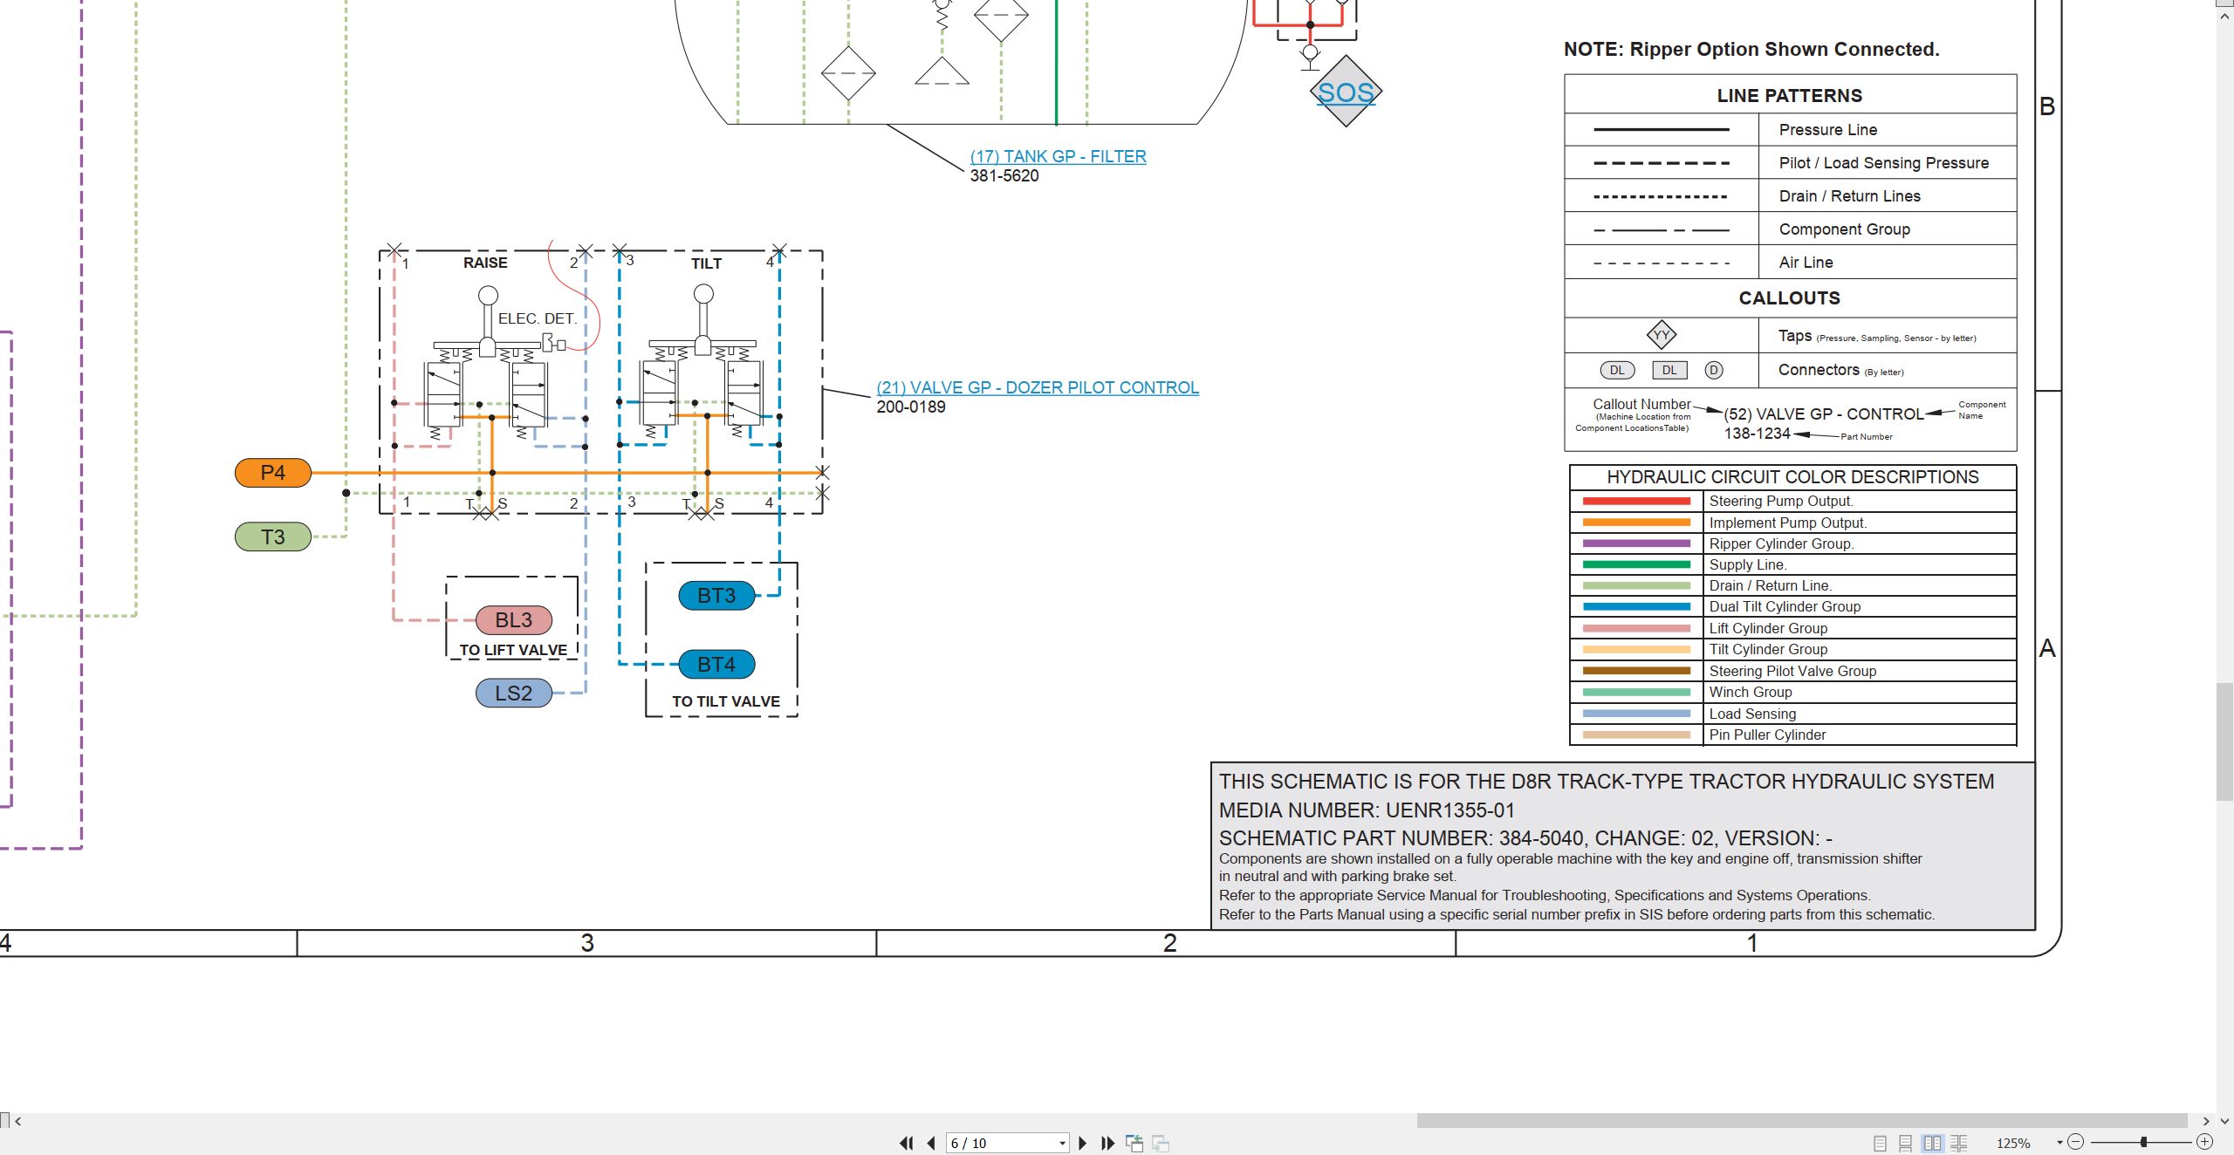The width and height of the screenshot is (2234, 1155).
Task: Go to the first page
Action: coord(907,1143)
